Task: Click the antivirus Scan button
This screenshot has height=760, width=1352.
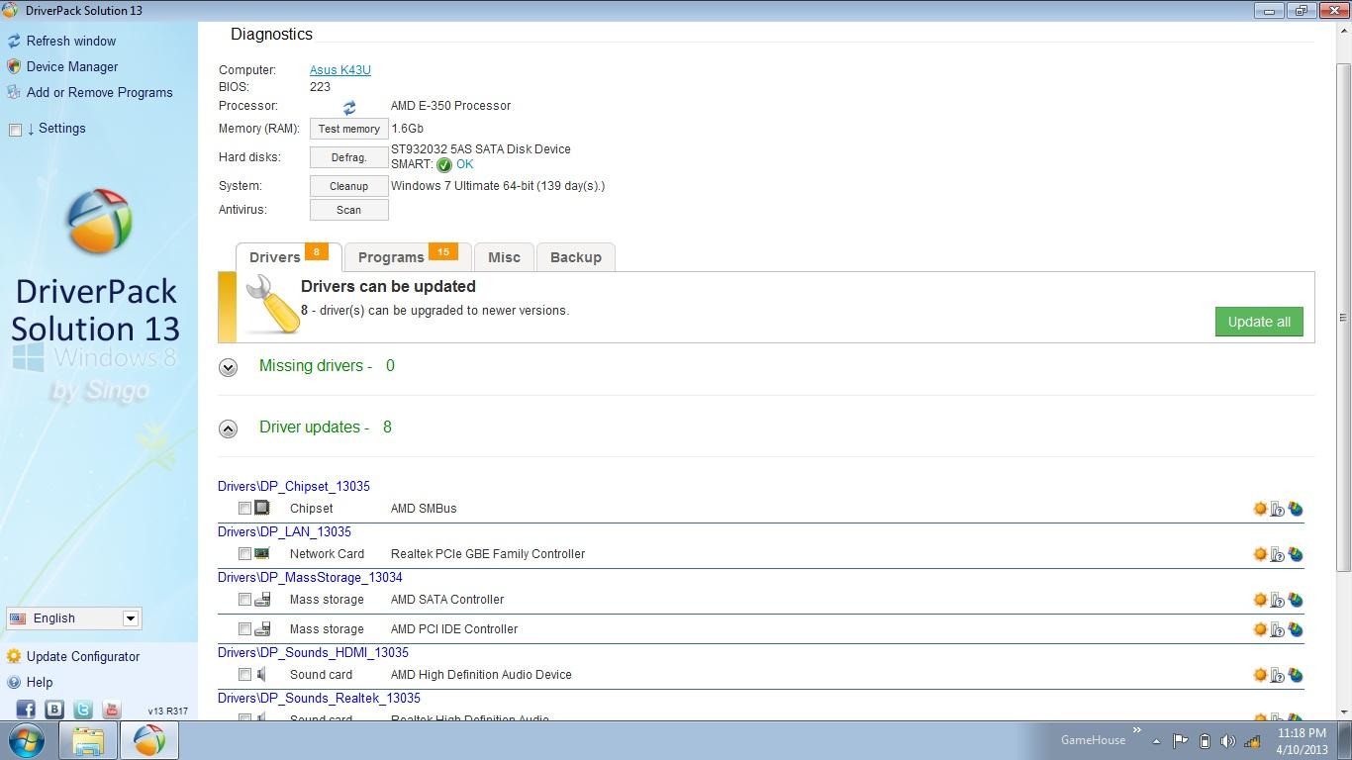Action: pos(349,210)
